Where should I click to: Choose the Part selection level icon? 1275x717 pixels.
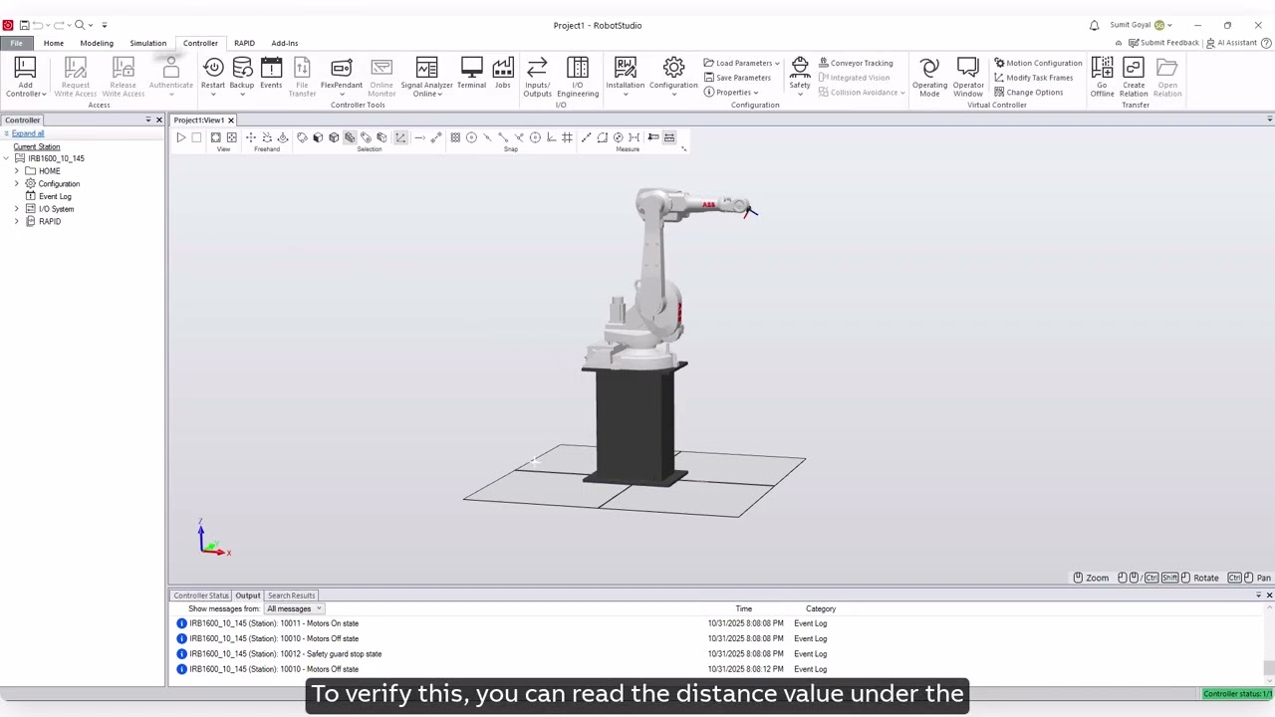pos(350,137)
